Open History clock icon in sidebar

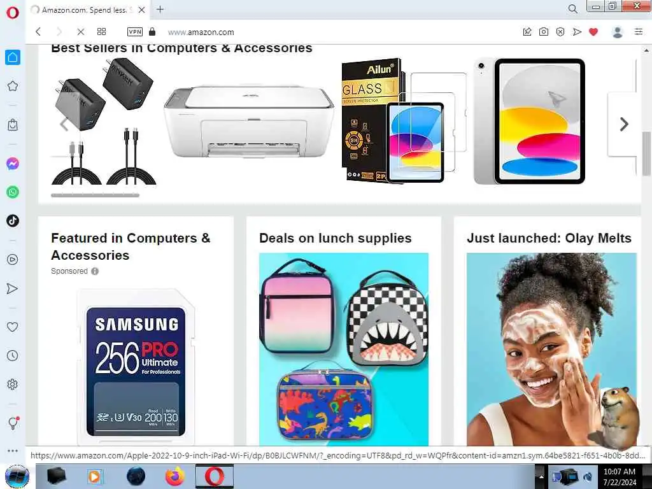(13, 355)
